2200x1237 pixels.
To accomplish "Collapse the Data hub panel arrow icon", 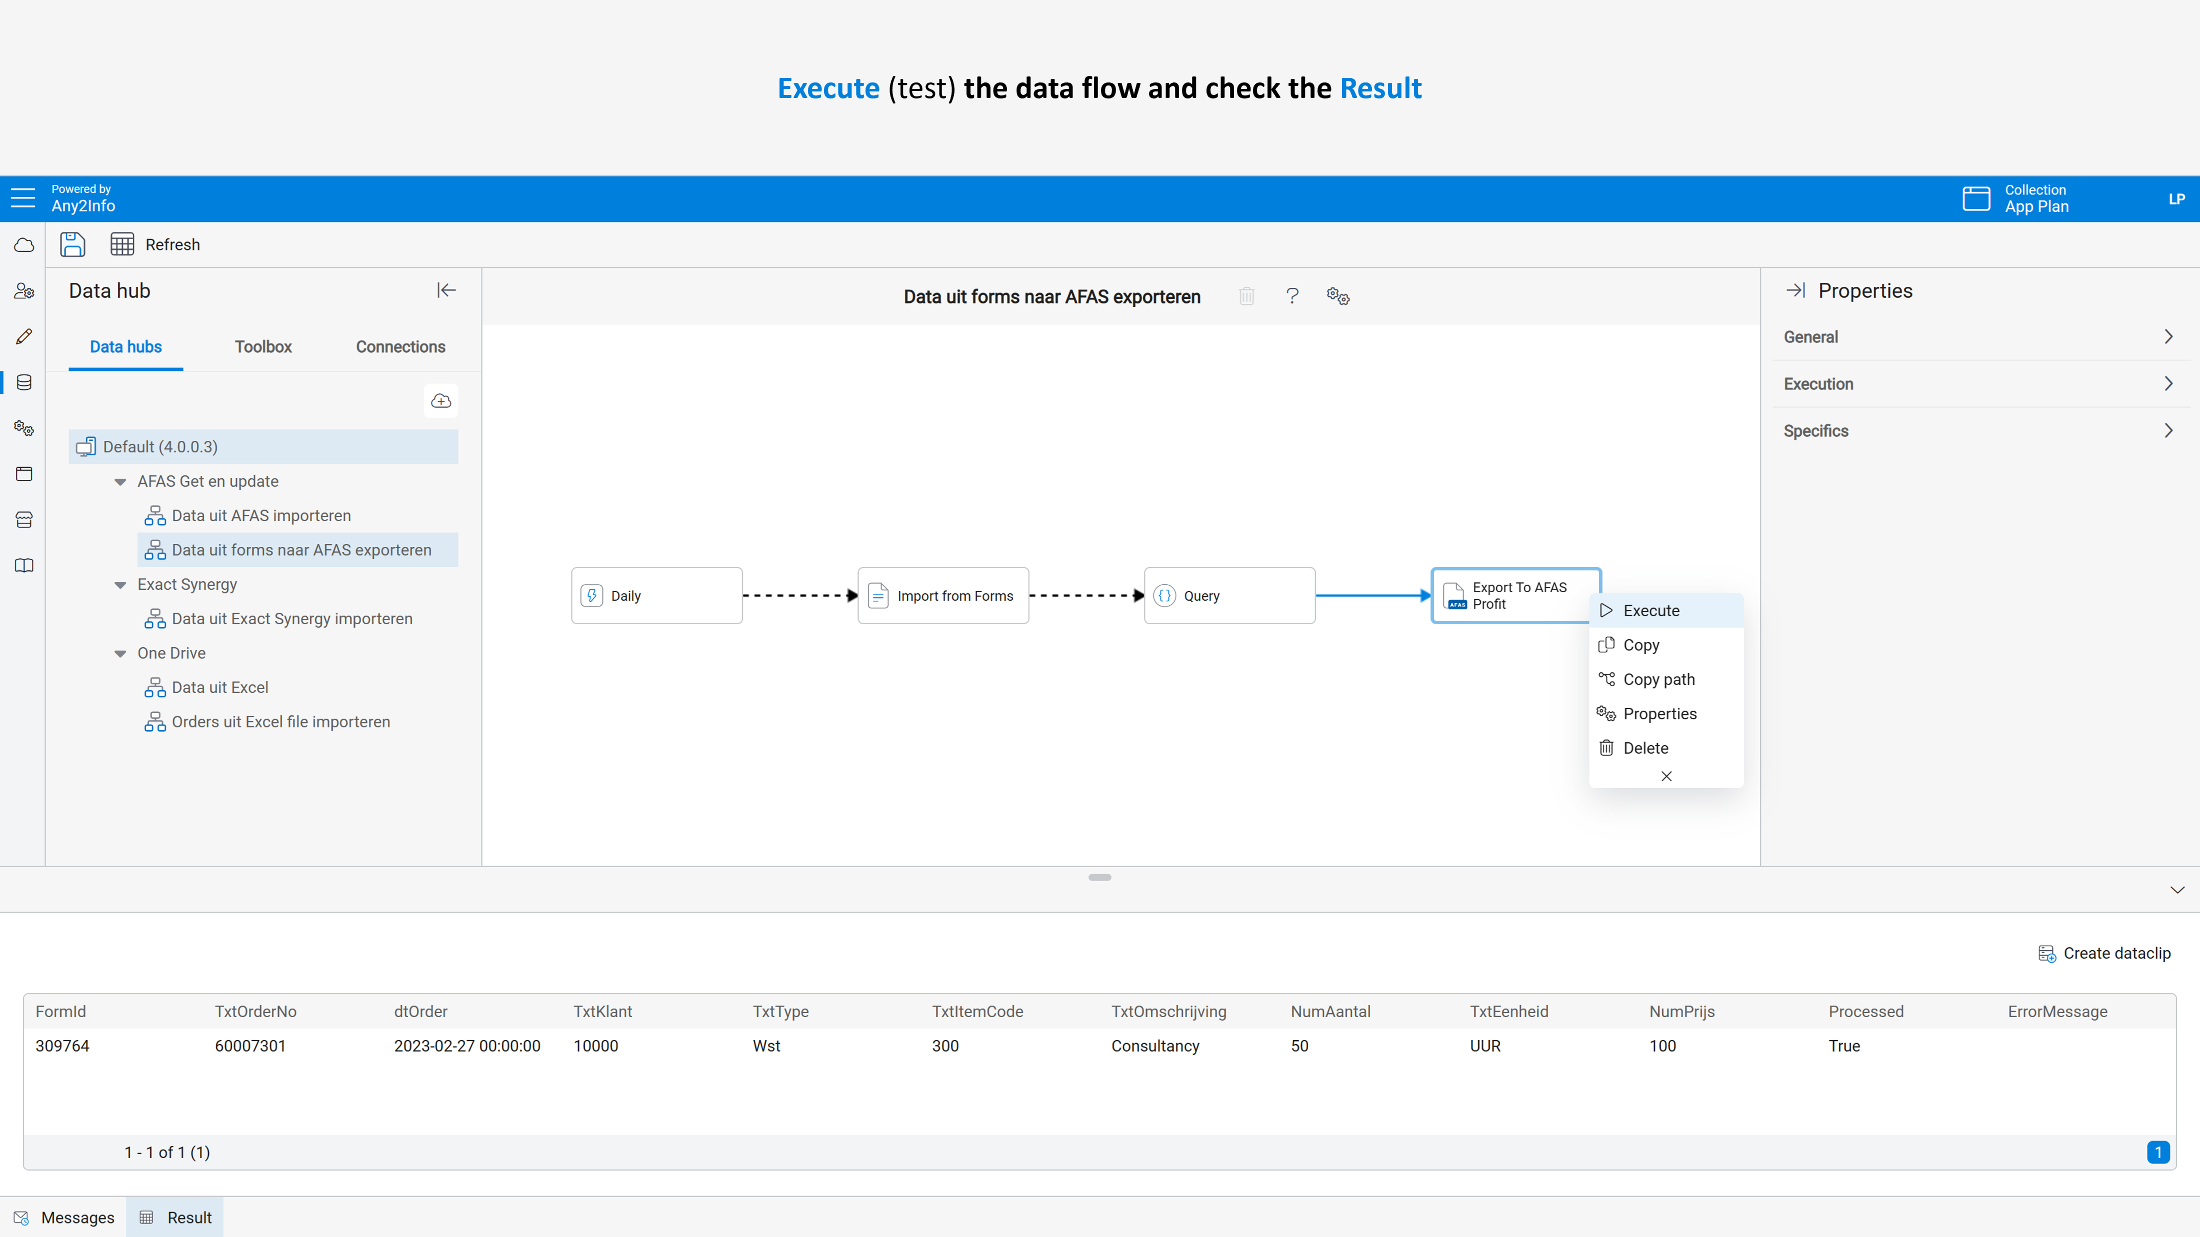I will (x=446, y=290).
